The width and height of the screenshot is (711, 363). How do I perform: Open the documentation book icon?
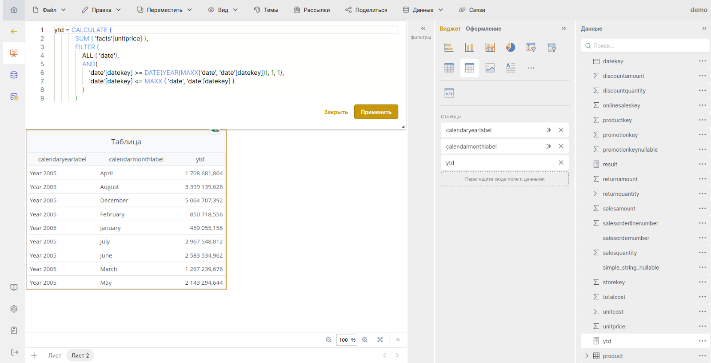[x=14, y=287]
